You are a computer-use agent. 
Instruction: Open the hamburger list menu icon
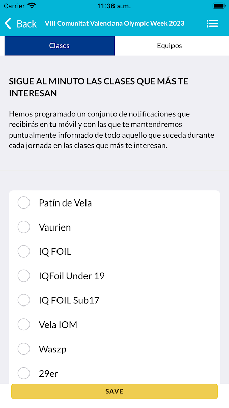point(212,23)
